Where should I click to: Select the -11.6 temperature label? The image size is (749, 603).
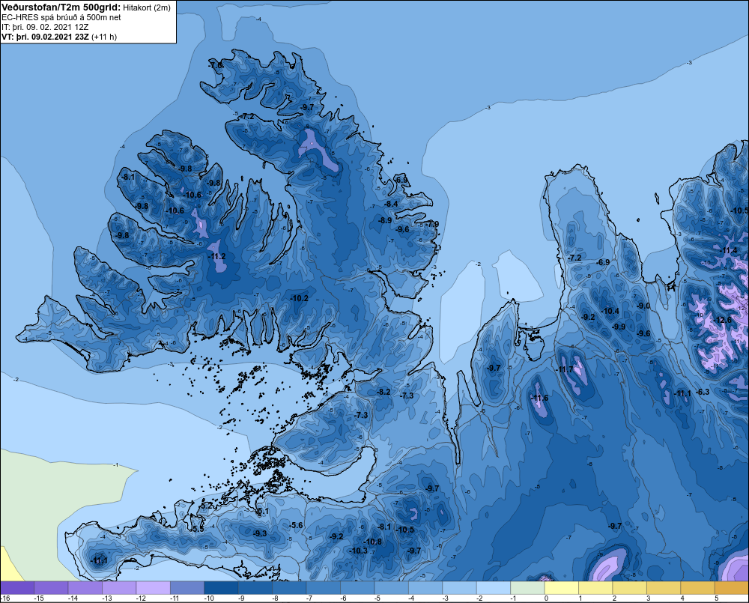[540, 398]
